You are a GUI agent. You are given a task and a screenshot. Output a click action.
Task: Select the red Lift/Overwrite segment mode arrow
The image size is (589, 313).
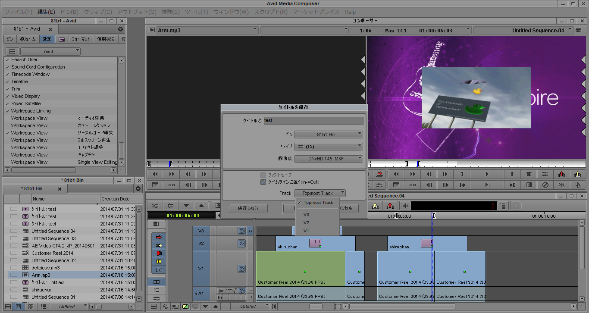click(158, 237)
